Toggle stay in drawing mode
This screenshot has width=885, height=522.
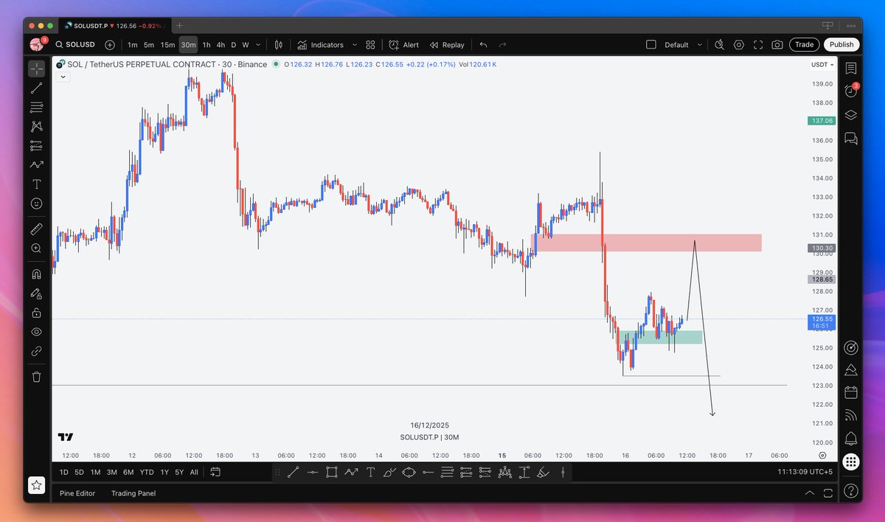pos(37,293)
